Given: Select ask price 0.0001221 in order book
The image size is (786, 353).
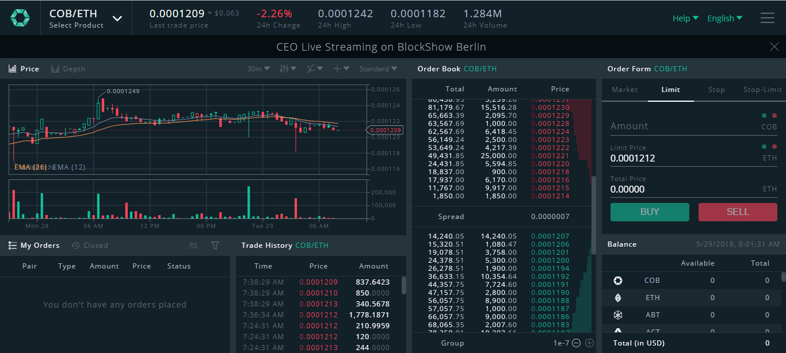Looking at the screenshot, I should click(550, 156).
